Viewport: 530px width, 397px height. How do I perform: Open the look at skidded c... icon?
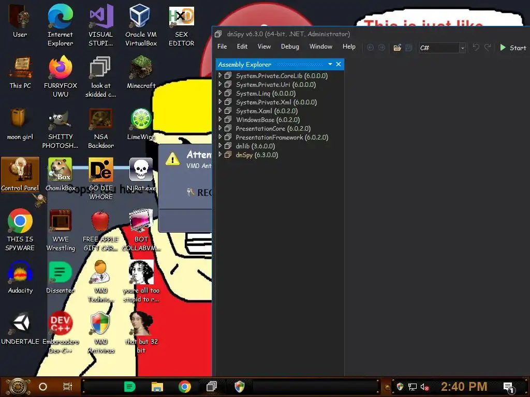tap(100, 77)
